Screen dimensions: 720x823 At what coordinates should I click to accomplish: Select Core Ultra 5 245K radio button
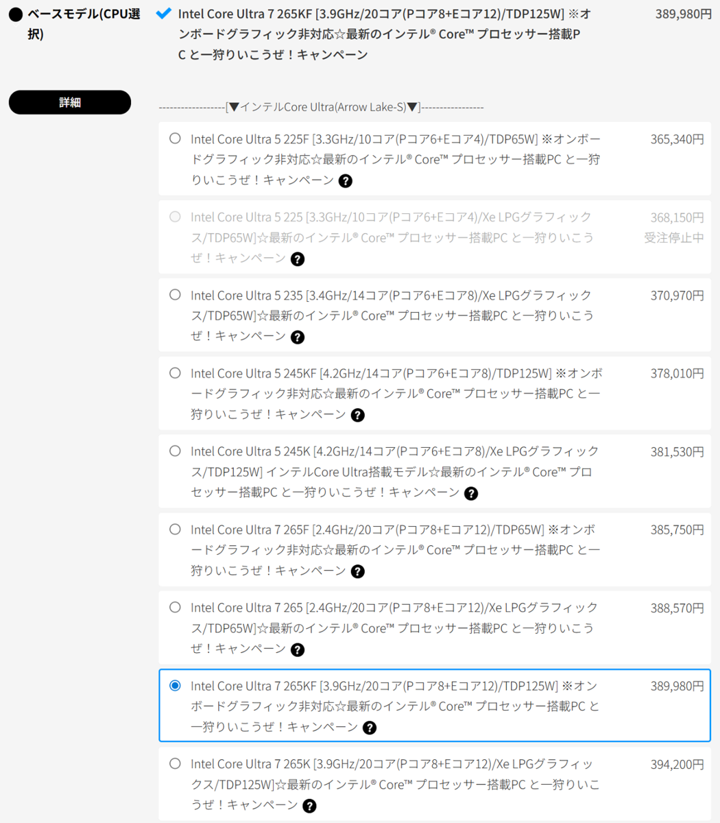(175, 451)
